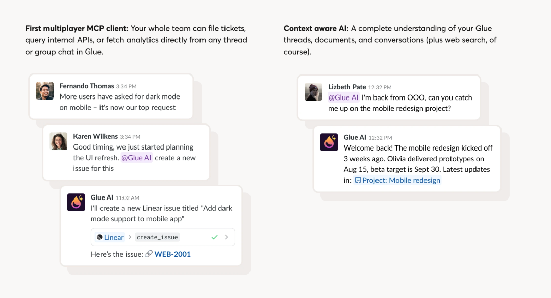Click @Glue AI mention in Lizbeth's message
Screen dimensions: 551x298
343,97
